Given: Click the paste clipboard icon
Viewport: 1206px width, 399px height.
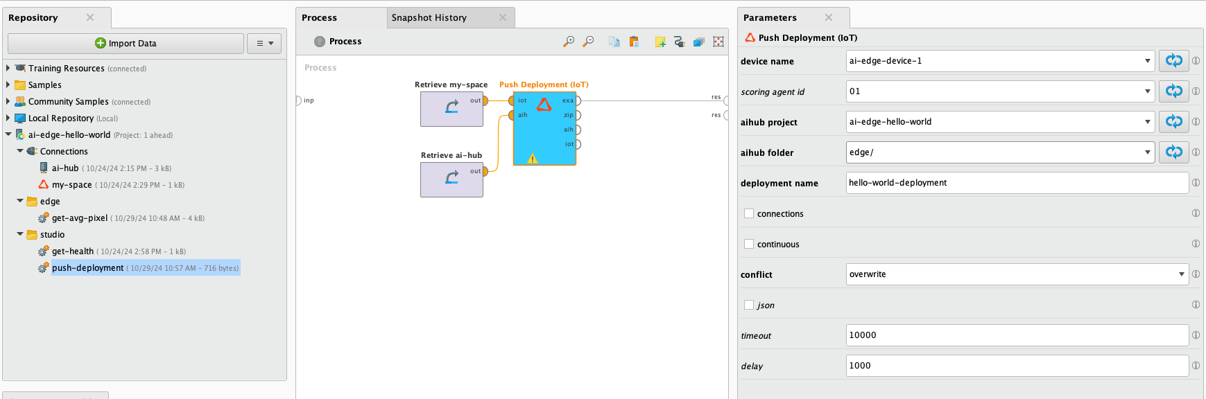Looking at the screenshot, I should [x=634, y=42].
